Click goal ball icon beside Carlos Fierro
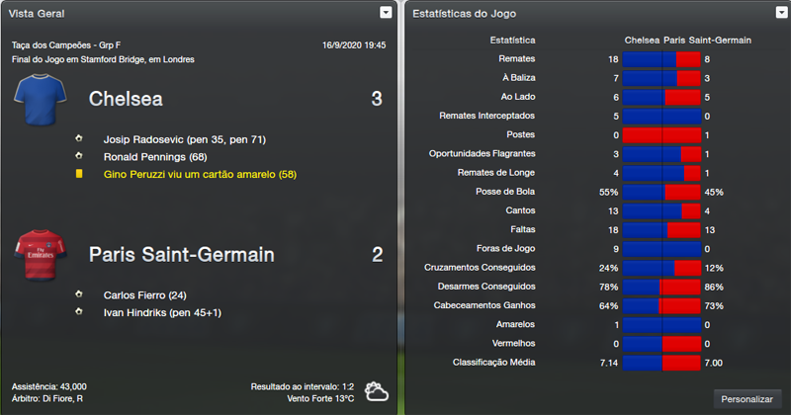 (x=79, y=294)
